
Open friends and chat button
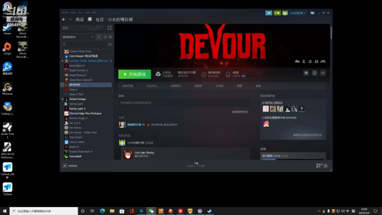(x=321, y=166)
